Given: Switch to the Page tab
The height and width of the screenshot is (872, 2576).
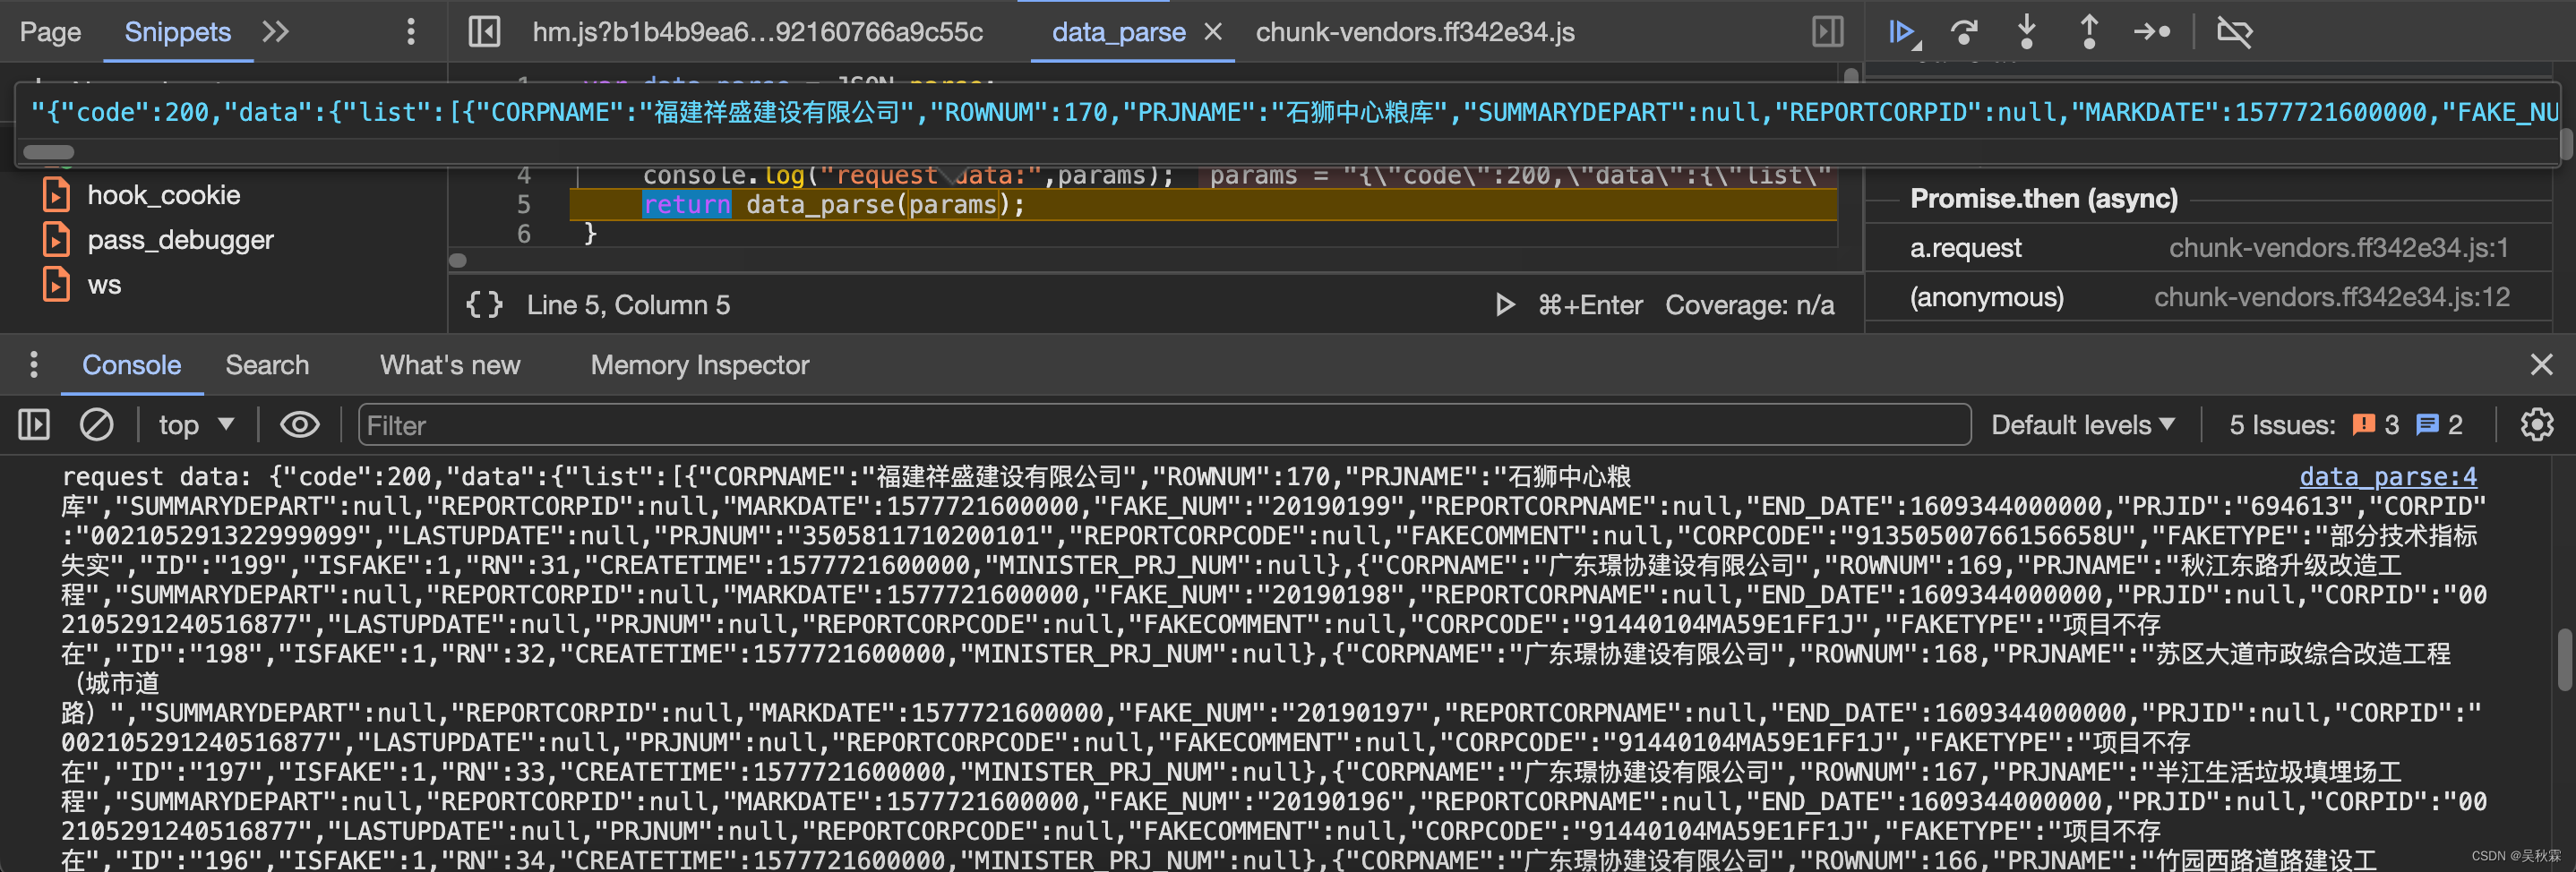Looking at the screenshot, I should 50,32.
